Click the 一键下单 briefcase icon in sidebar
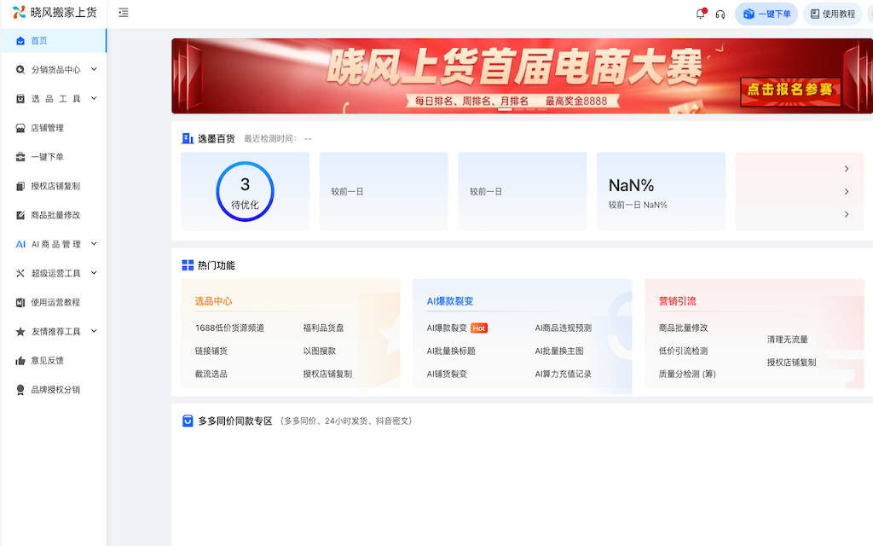 point(20,157)
